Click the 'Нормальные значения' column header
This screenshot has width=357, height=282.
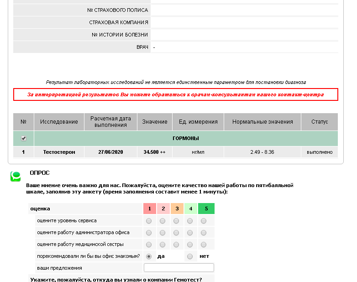pos(262,122)
